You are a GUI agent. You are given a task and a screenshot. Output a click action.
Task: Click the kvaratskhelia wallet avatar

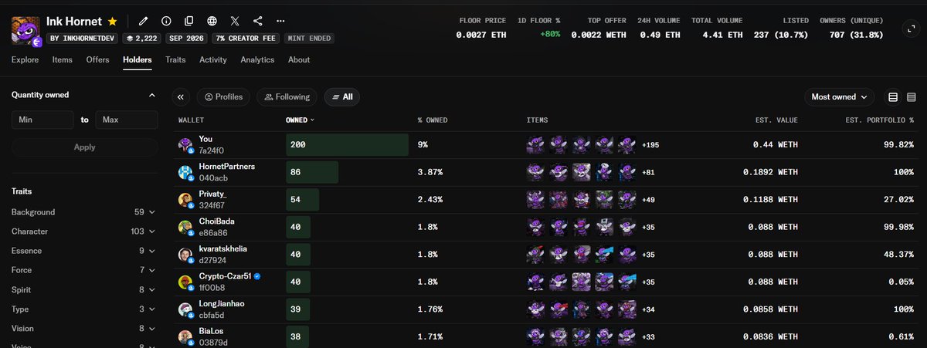(x=185, y=255)
